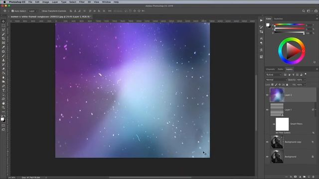This screenshot has width=319, height=179.
Task: Open the Window menu
Action: (106, 2)
